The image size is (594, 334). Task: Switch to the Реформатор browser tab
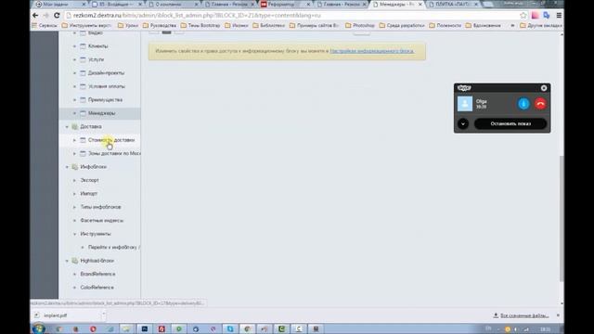(x=285, y=4)
